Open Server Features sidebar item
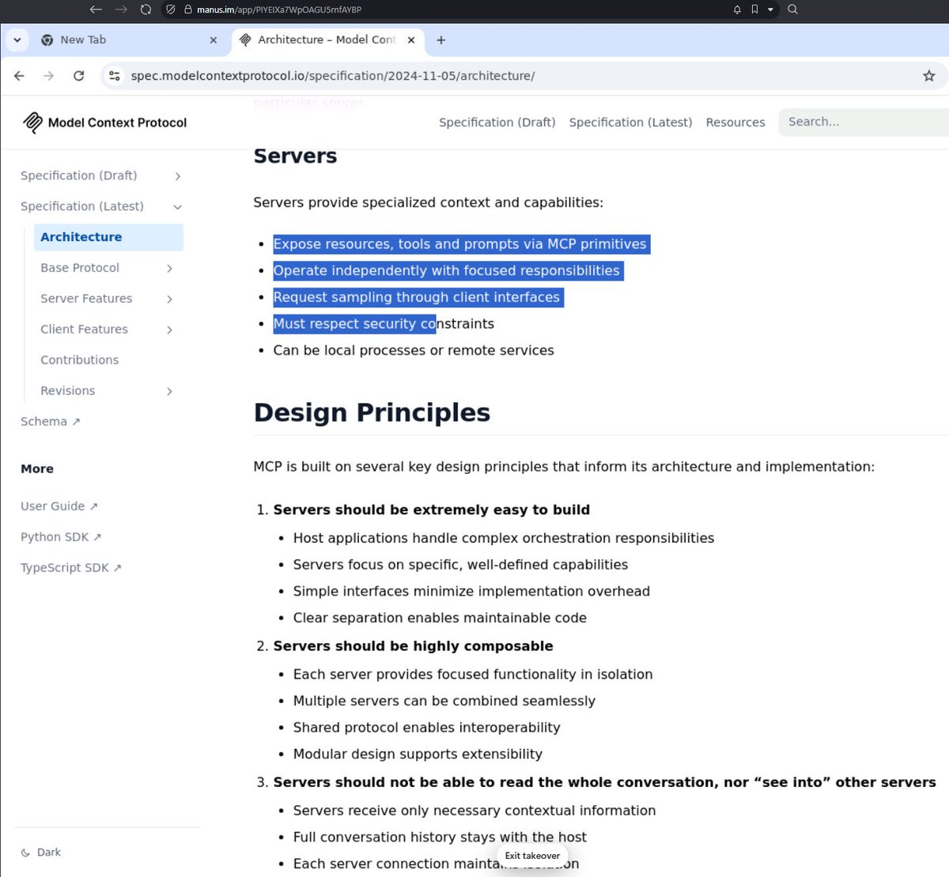949x877 pixels. click(x=86, y=299)
